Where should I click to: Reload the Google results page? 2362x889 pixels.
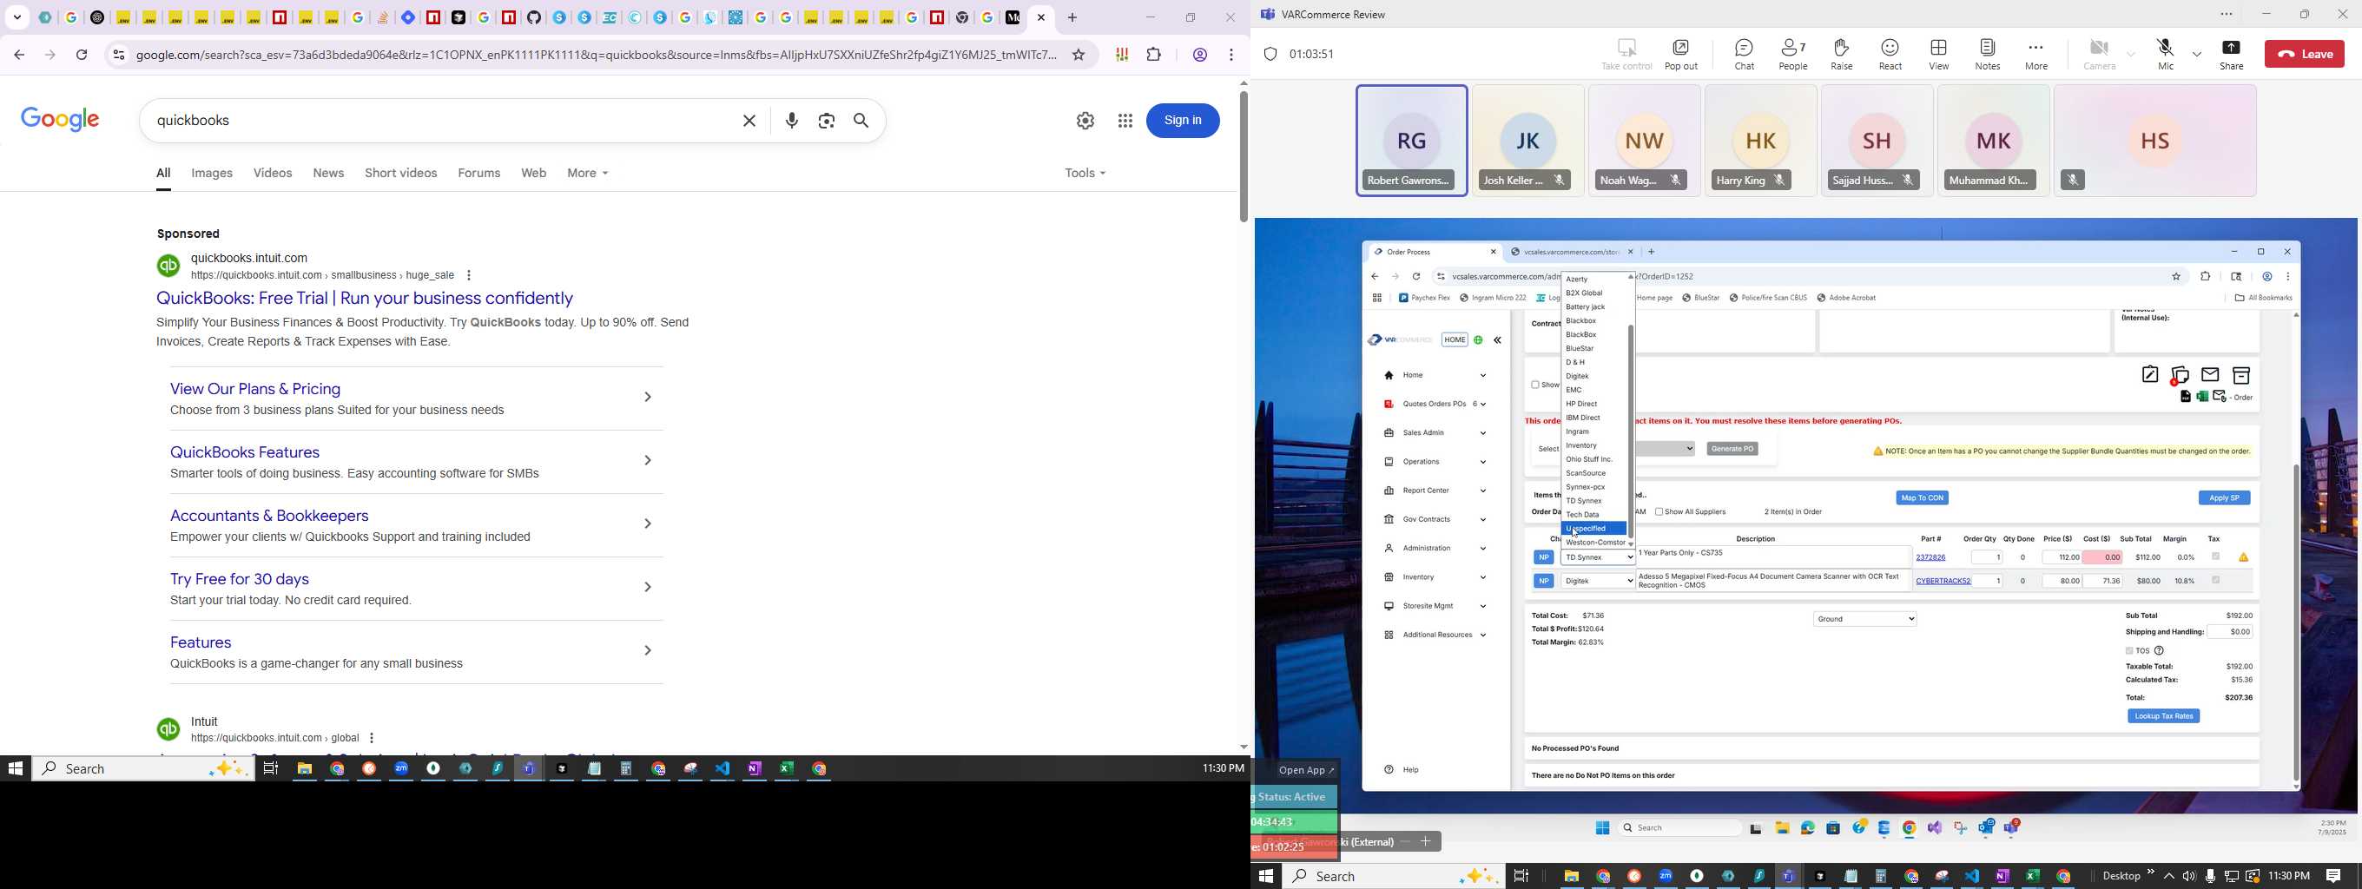(82, 55)
